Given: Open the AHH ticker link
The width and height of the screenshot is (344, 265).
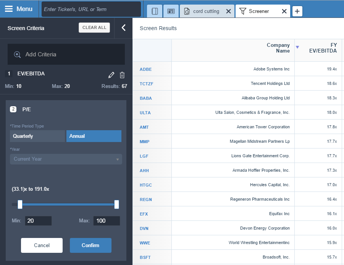Looking at the screenshot, I should coord(144,171).
